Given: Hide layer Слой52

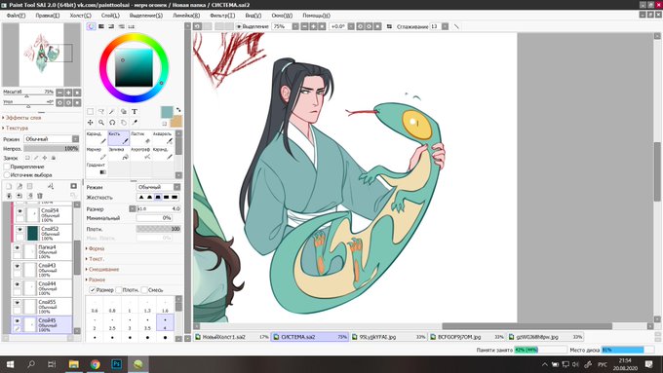Looking at the screenshot, I should point(19,230).
